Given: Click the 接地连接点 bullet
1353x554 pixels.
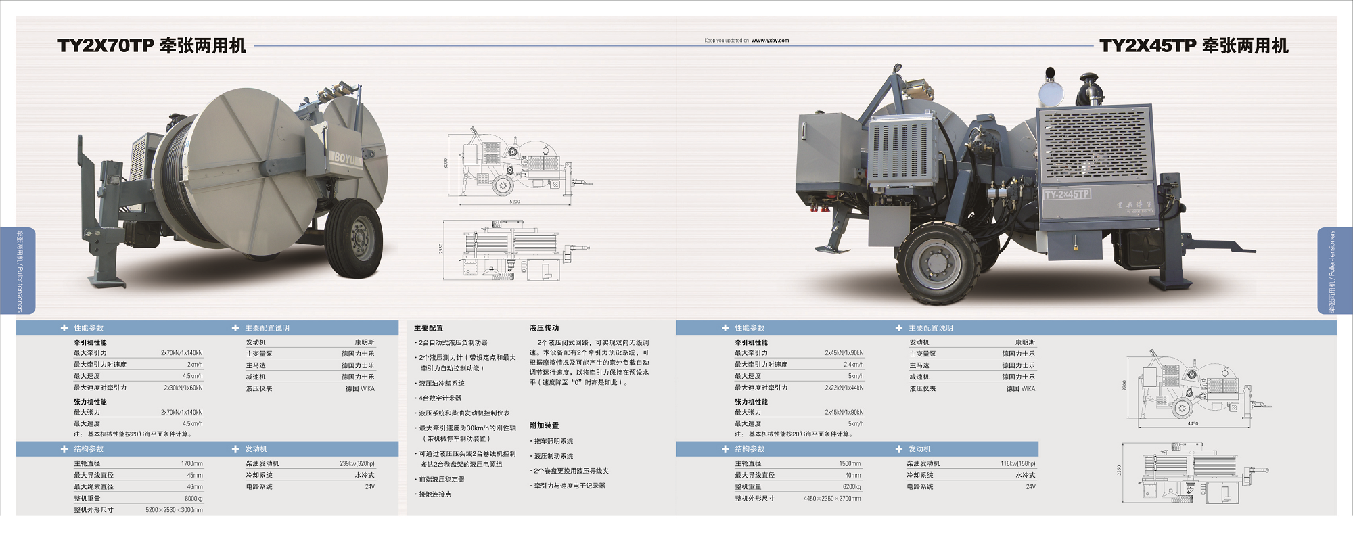Looking at the screenshot, I should pyautogui.click(x=433, y=494).
